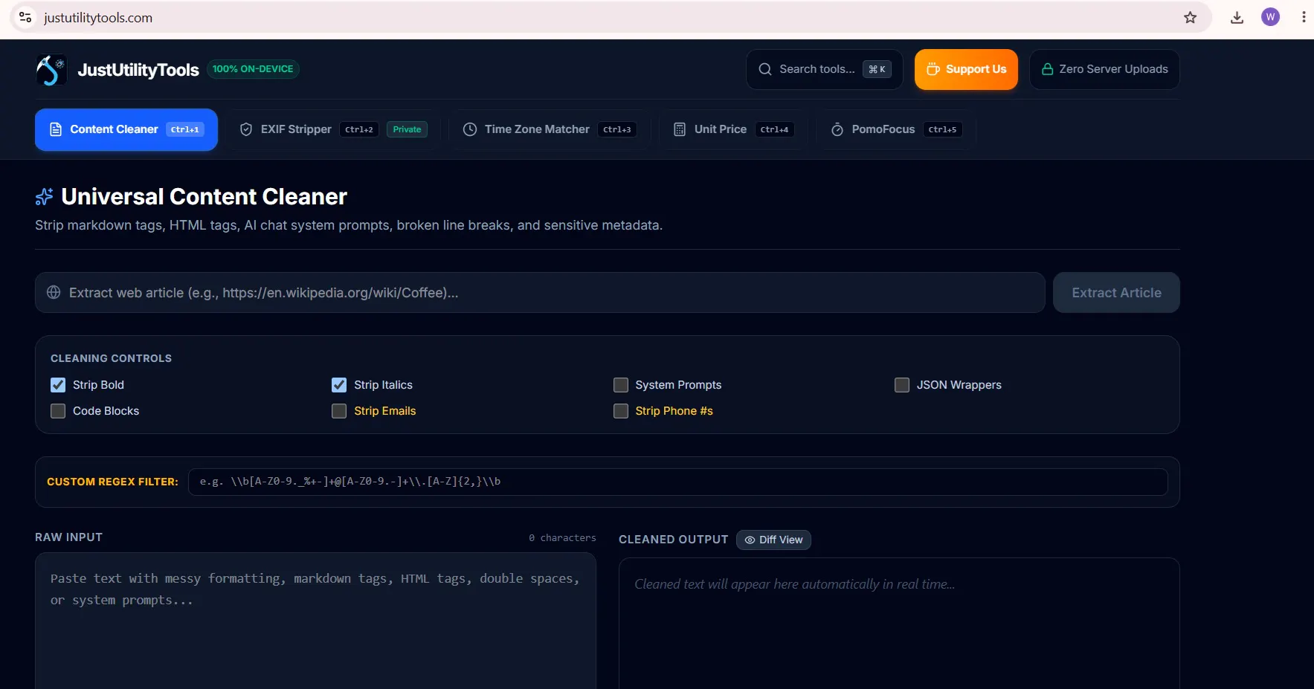
Task: Click the calculator icon on Unit Price tab
Action: (680, 129)
